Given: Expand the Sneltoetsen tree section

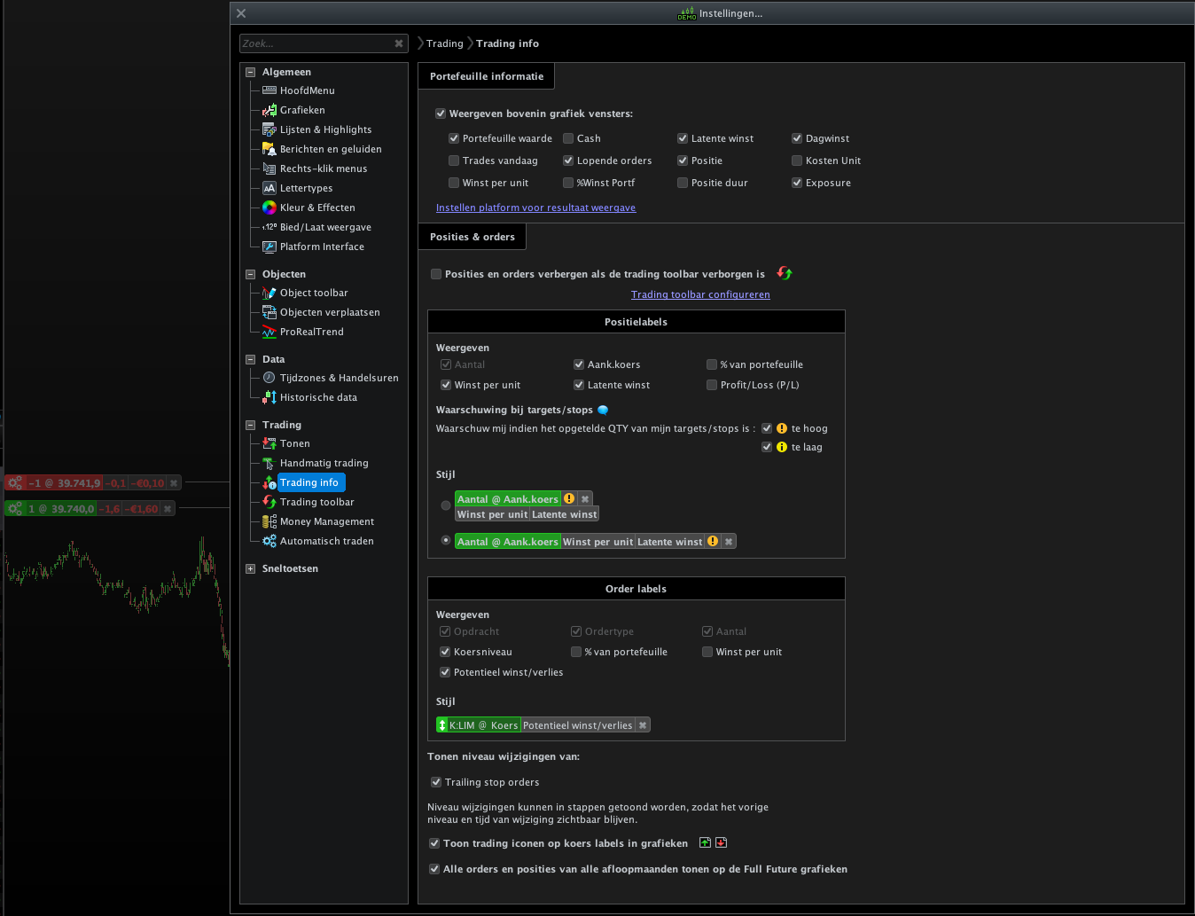Looking at the screenshot, I should coord(250,569).
